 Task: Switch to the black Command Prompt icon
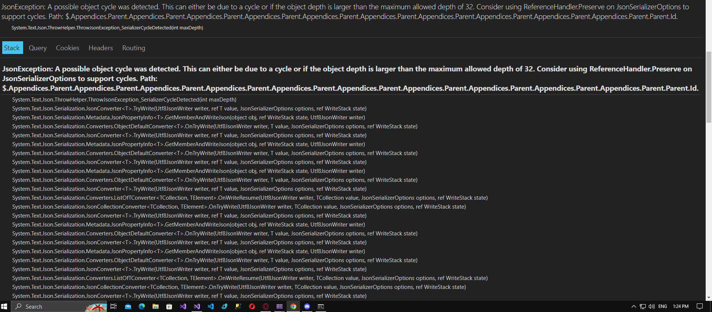(x=321, y=306)
